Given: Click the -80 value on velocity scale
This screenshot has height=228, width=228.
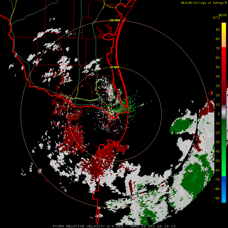Looking at the screenshot, I should [217, 189].
